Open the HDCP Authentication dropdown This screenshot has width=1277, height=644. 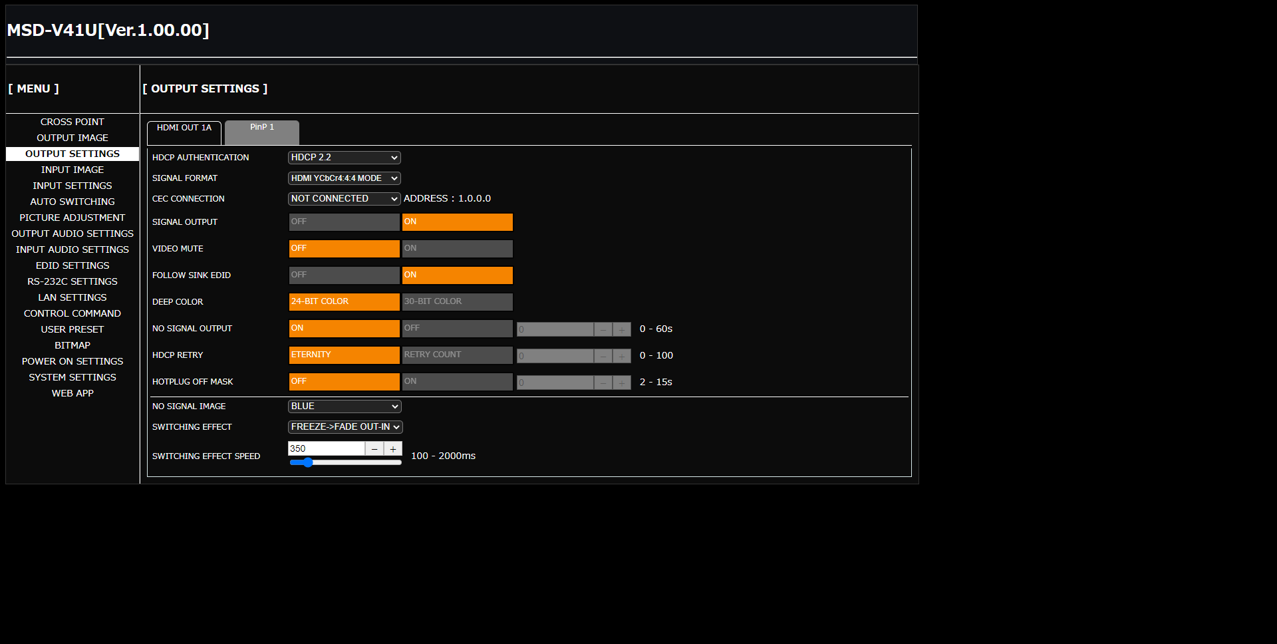[344, 158]
